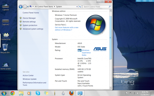This screenshot has width=154, height=96.
Task: Click the Windows Start orb
Action: click(x=4, y=93)
